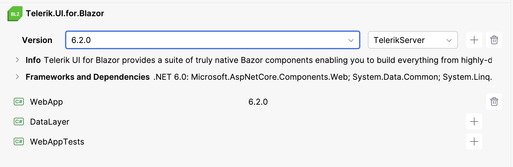The width and height of the screenshot is (513, 167).
Task: Click the C# icon beside DataLayer
Action: [x=19, y=122]
